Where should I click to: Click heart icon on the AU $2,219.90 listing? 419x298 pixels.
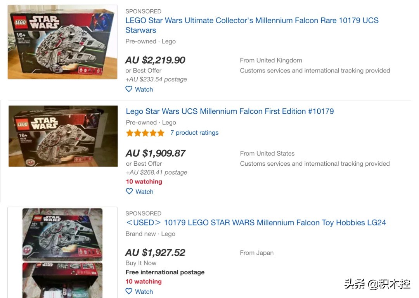pos(129,89)
